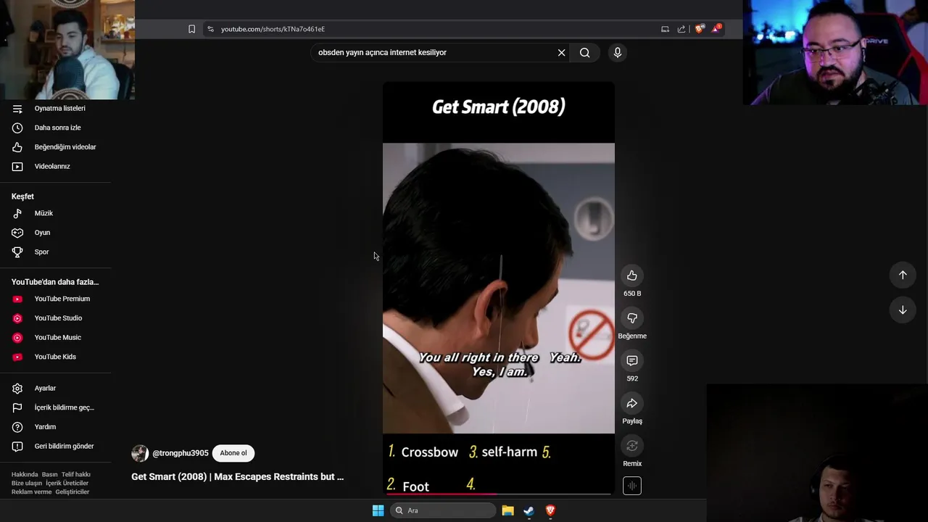This screenshot has width=928, height=522.
Task: Go to next short with down arrow
Action: [x=903, y=310]
